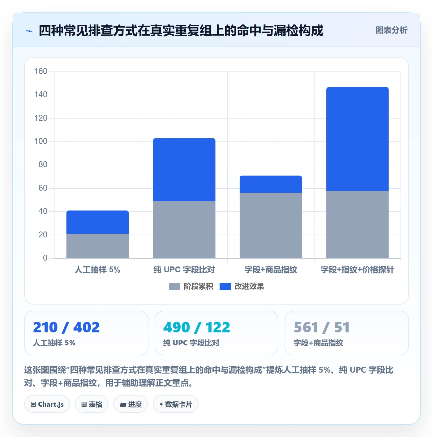This screenshot has height=437, width=433.
Task: Click the lightning bolt icon beside the title
Action: [x=29, y=31]
